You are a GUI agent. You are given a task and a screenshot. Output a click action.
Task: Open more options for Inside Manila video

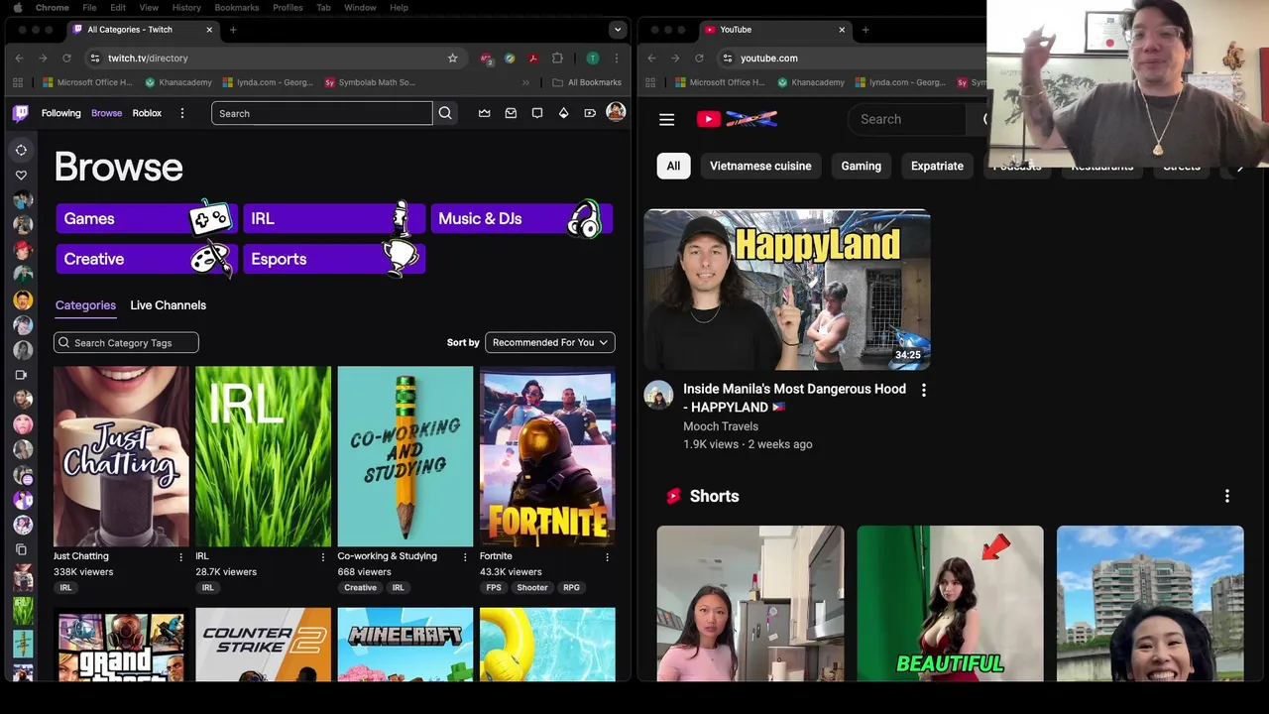(923, 390)
